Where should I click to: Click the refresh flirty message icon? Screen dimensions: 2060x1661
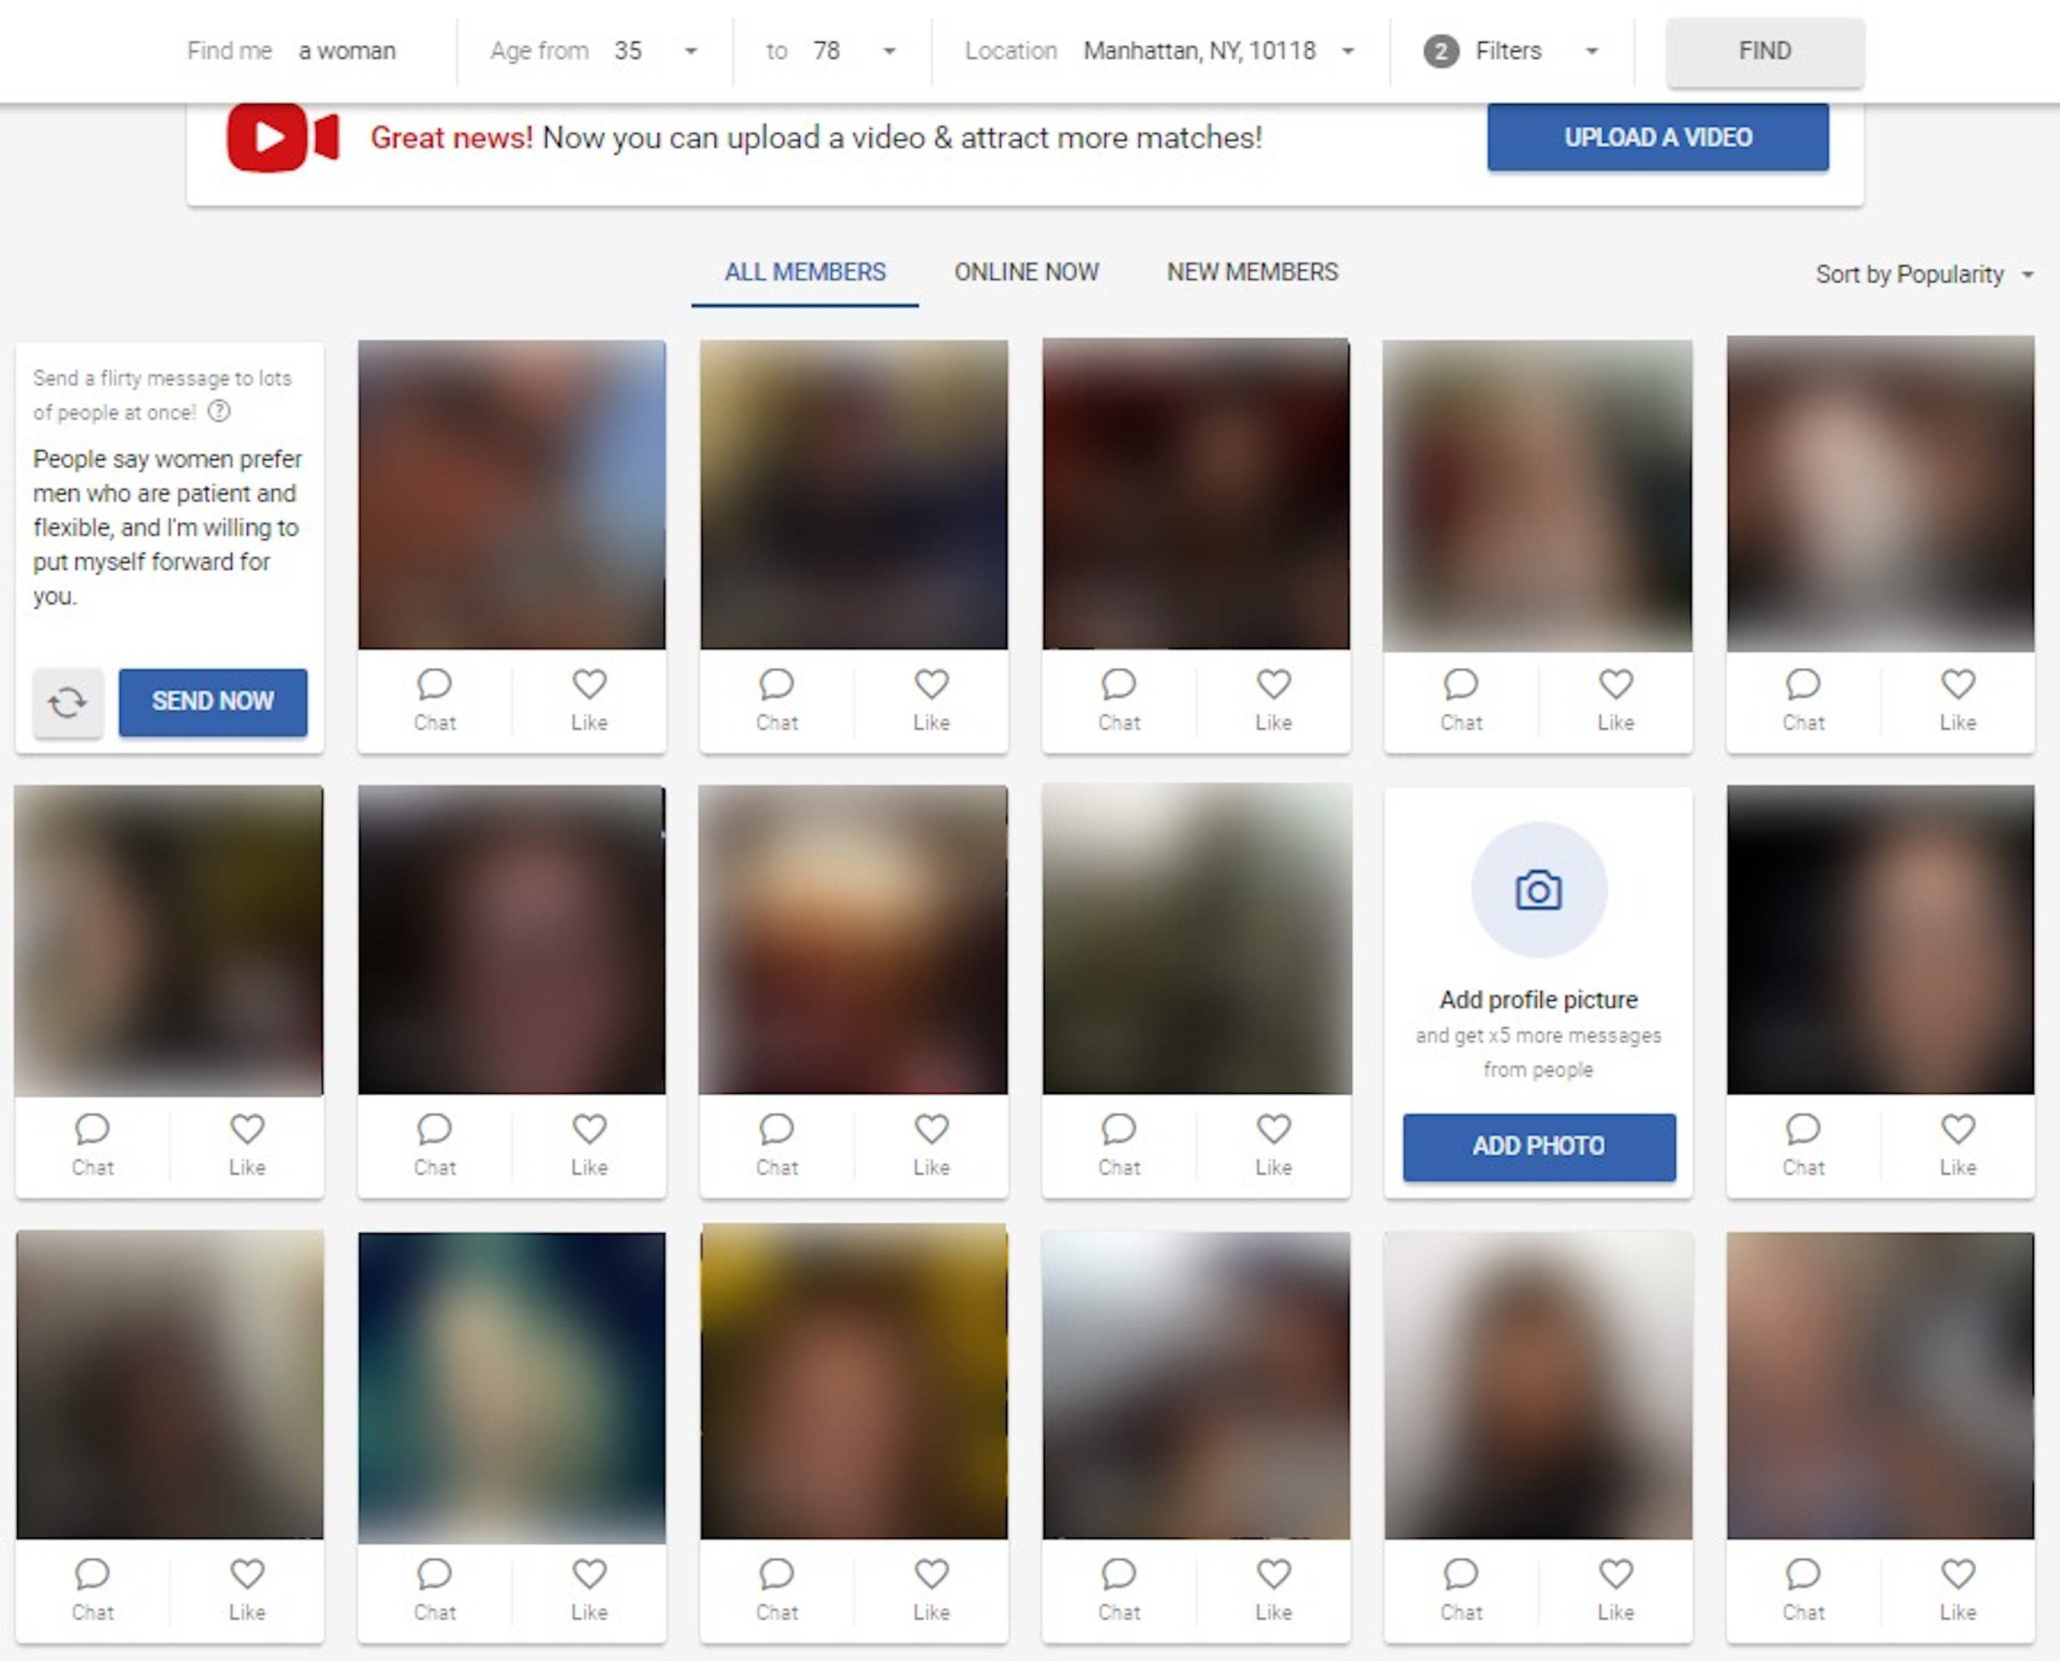click(x=67, y=703)
